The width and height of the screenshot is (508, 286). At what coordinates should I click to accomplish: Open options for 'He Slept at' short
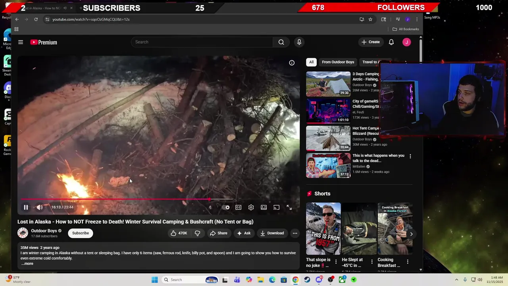click(x=372, y=262)
